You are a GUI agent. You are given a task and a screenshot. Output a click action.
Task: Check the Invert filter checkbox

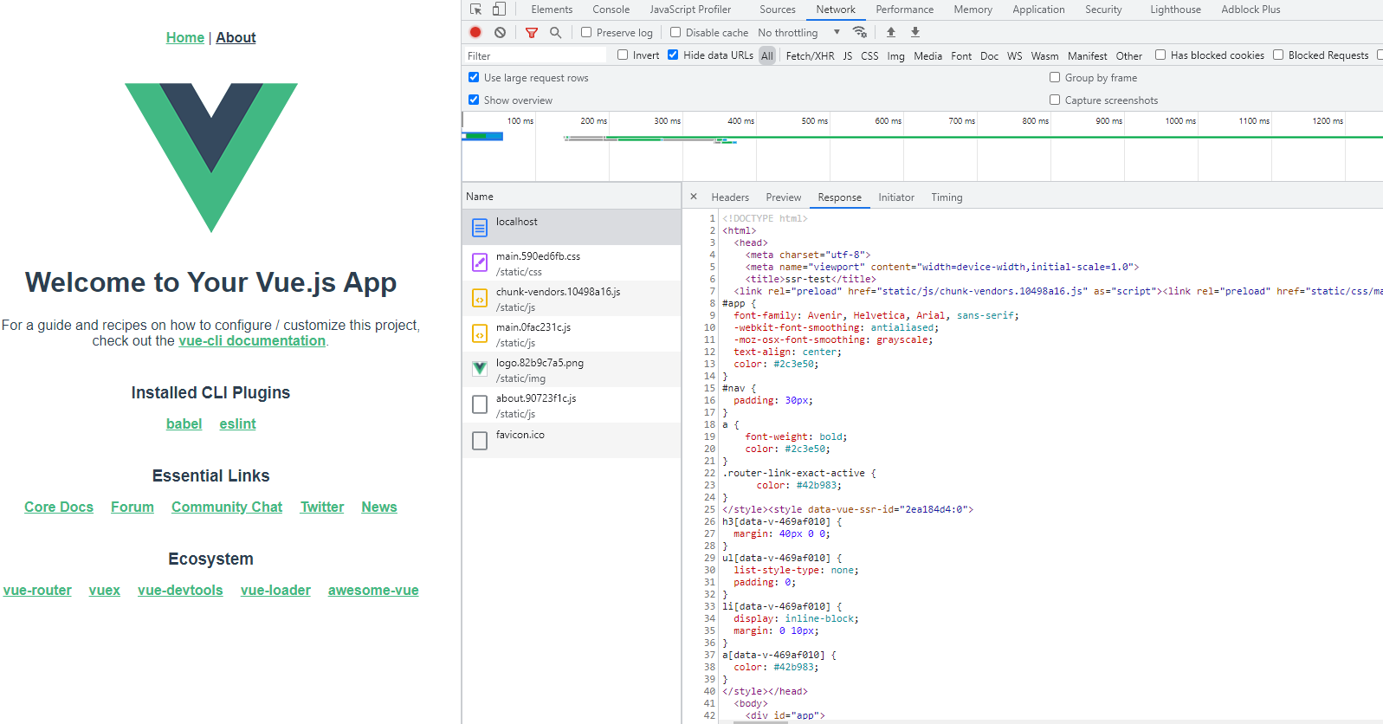[623, 55]
